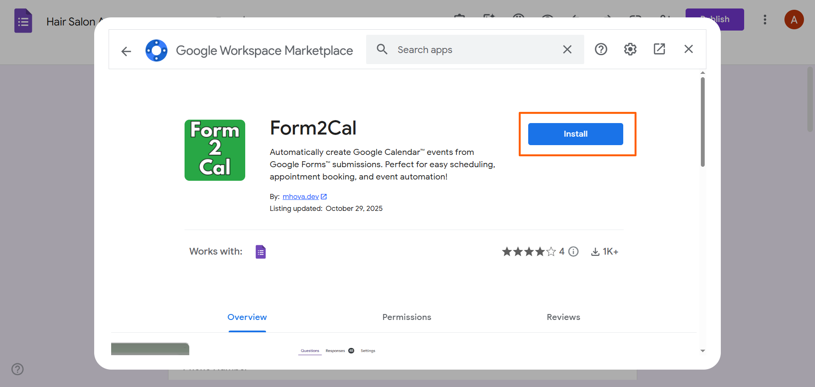Click the Publish button
The height and width of the screenshot is (387, 815).
point(714,19)
